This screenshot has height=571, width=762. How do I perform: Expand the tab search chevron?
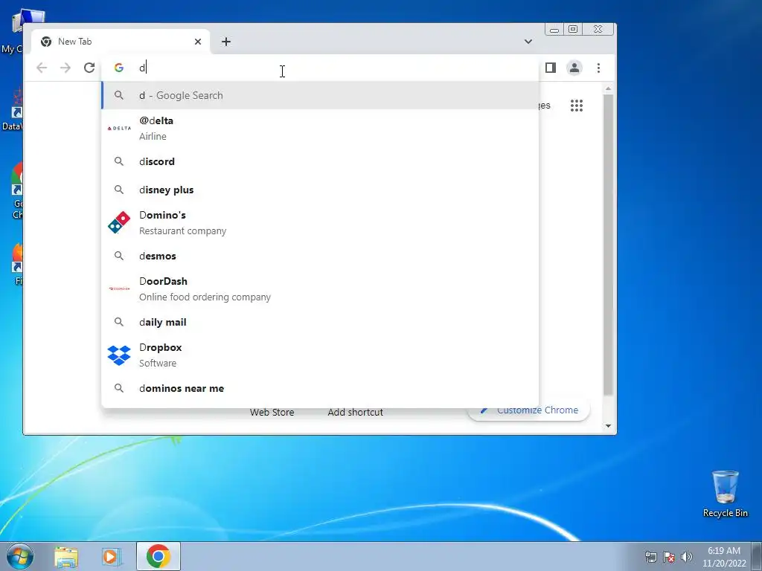pyautogui.click(x=528, y=42)
